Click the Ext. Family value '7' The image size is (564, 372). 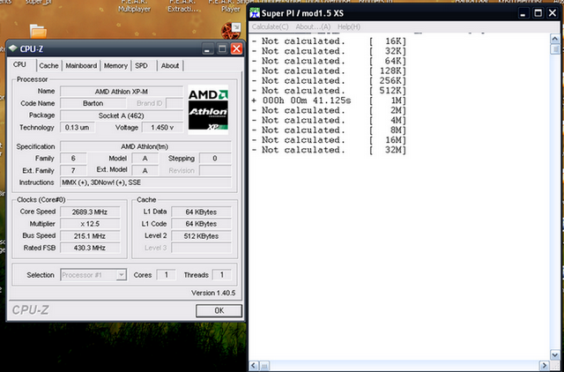click(73, 170)
